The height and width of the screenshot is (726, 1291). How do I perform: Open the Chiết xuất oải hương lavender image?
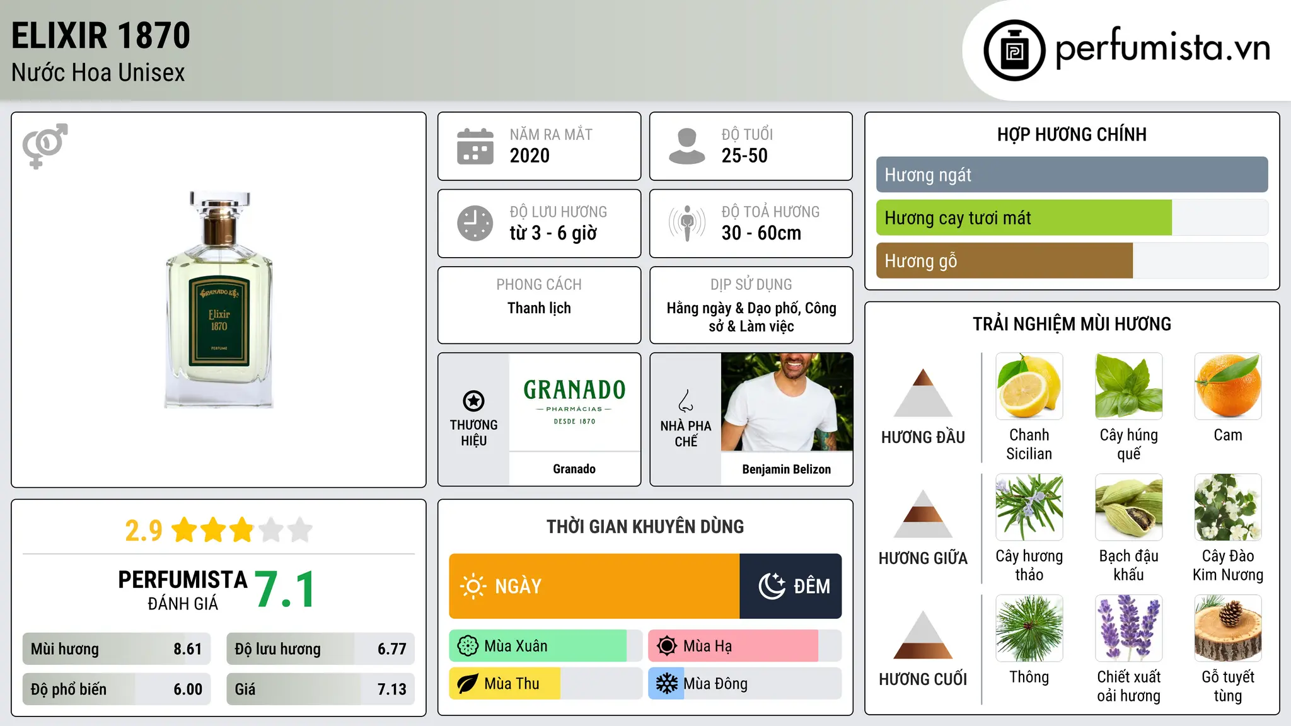(1128, 628)
